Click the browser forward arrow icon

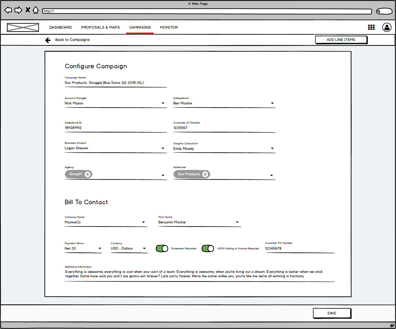point(18,10)
